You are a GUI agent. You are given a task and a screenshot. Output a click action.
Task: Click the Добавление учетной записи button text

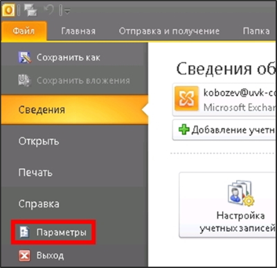coord(233,130)
